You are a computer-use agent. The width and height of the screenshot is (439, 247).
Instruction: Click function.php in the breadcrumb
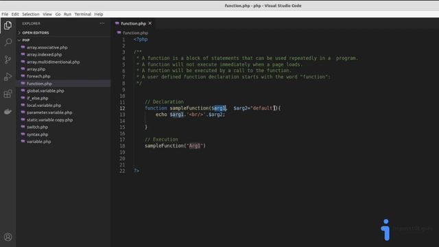pos(135,33)
